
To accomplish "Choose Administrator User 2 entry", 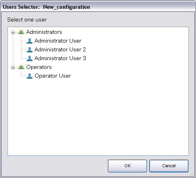I will click(60, 50).
